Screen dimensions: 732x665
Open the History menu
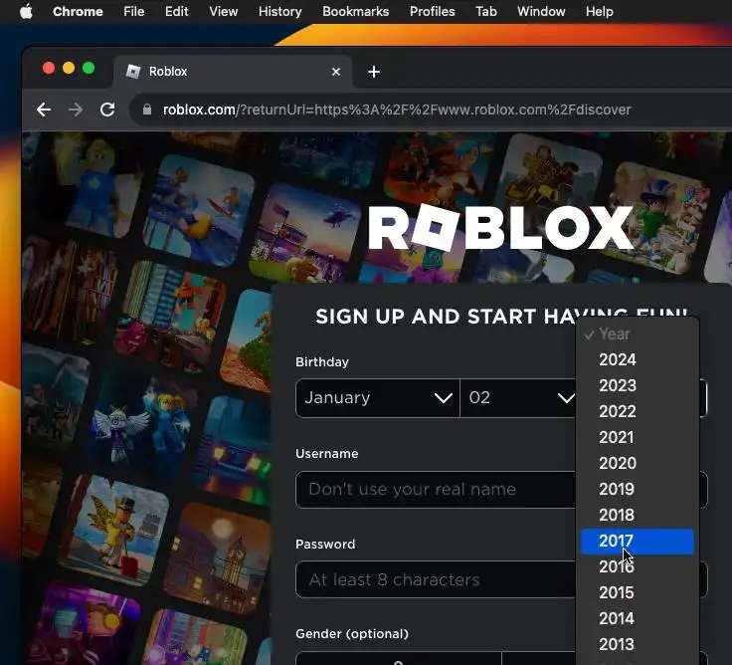click(x=280, y=11)
